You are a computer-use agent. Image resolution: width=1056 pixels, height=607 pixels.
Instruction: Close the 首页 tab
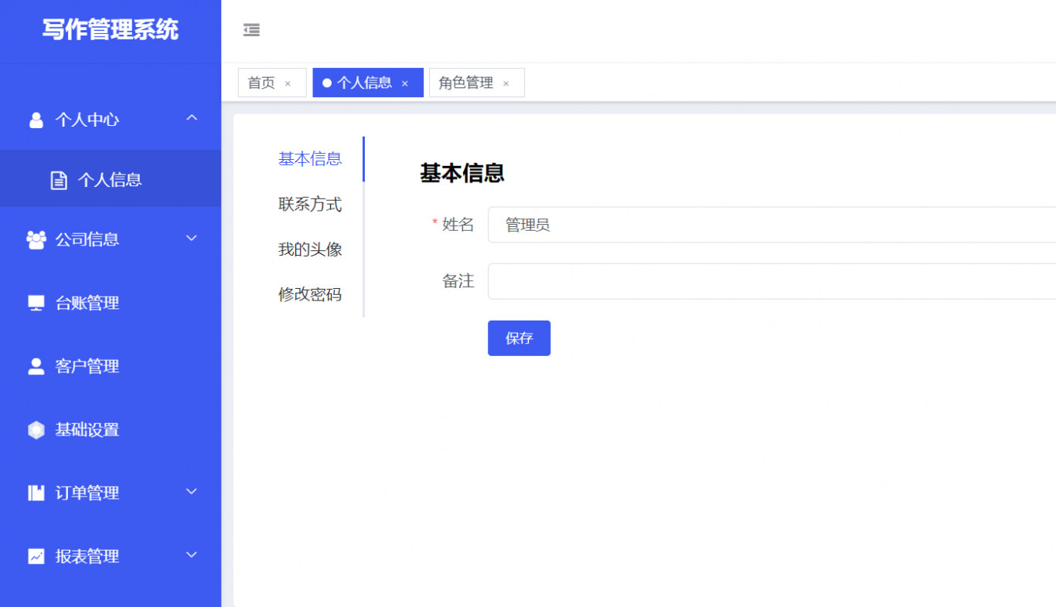click(288, 83)
